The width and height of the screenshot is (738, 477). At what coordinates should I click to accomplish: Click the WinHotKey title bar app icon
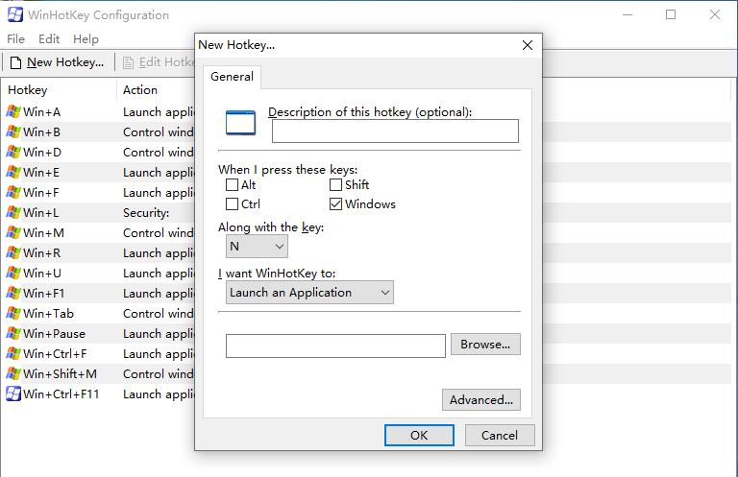(x=15, y=14)
